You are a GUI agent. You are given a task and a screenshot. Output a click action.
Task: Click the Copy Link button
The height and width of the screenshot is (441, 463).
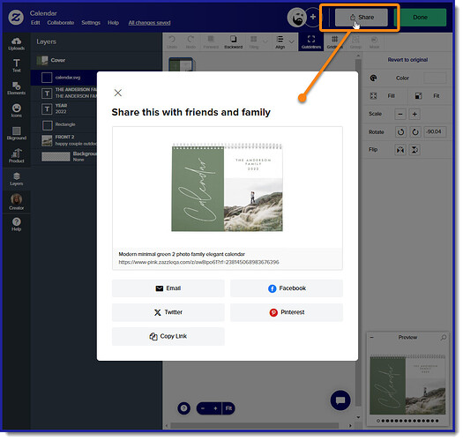[x=168, y=336]
